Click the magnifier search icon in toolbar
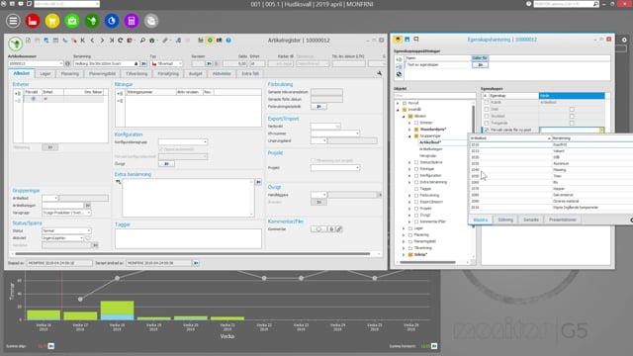 (142, 41)
